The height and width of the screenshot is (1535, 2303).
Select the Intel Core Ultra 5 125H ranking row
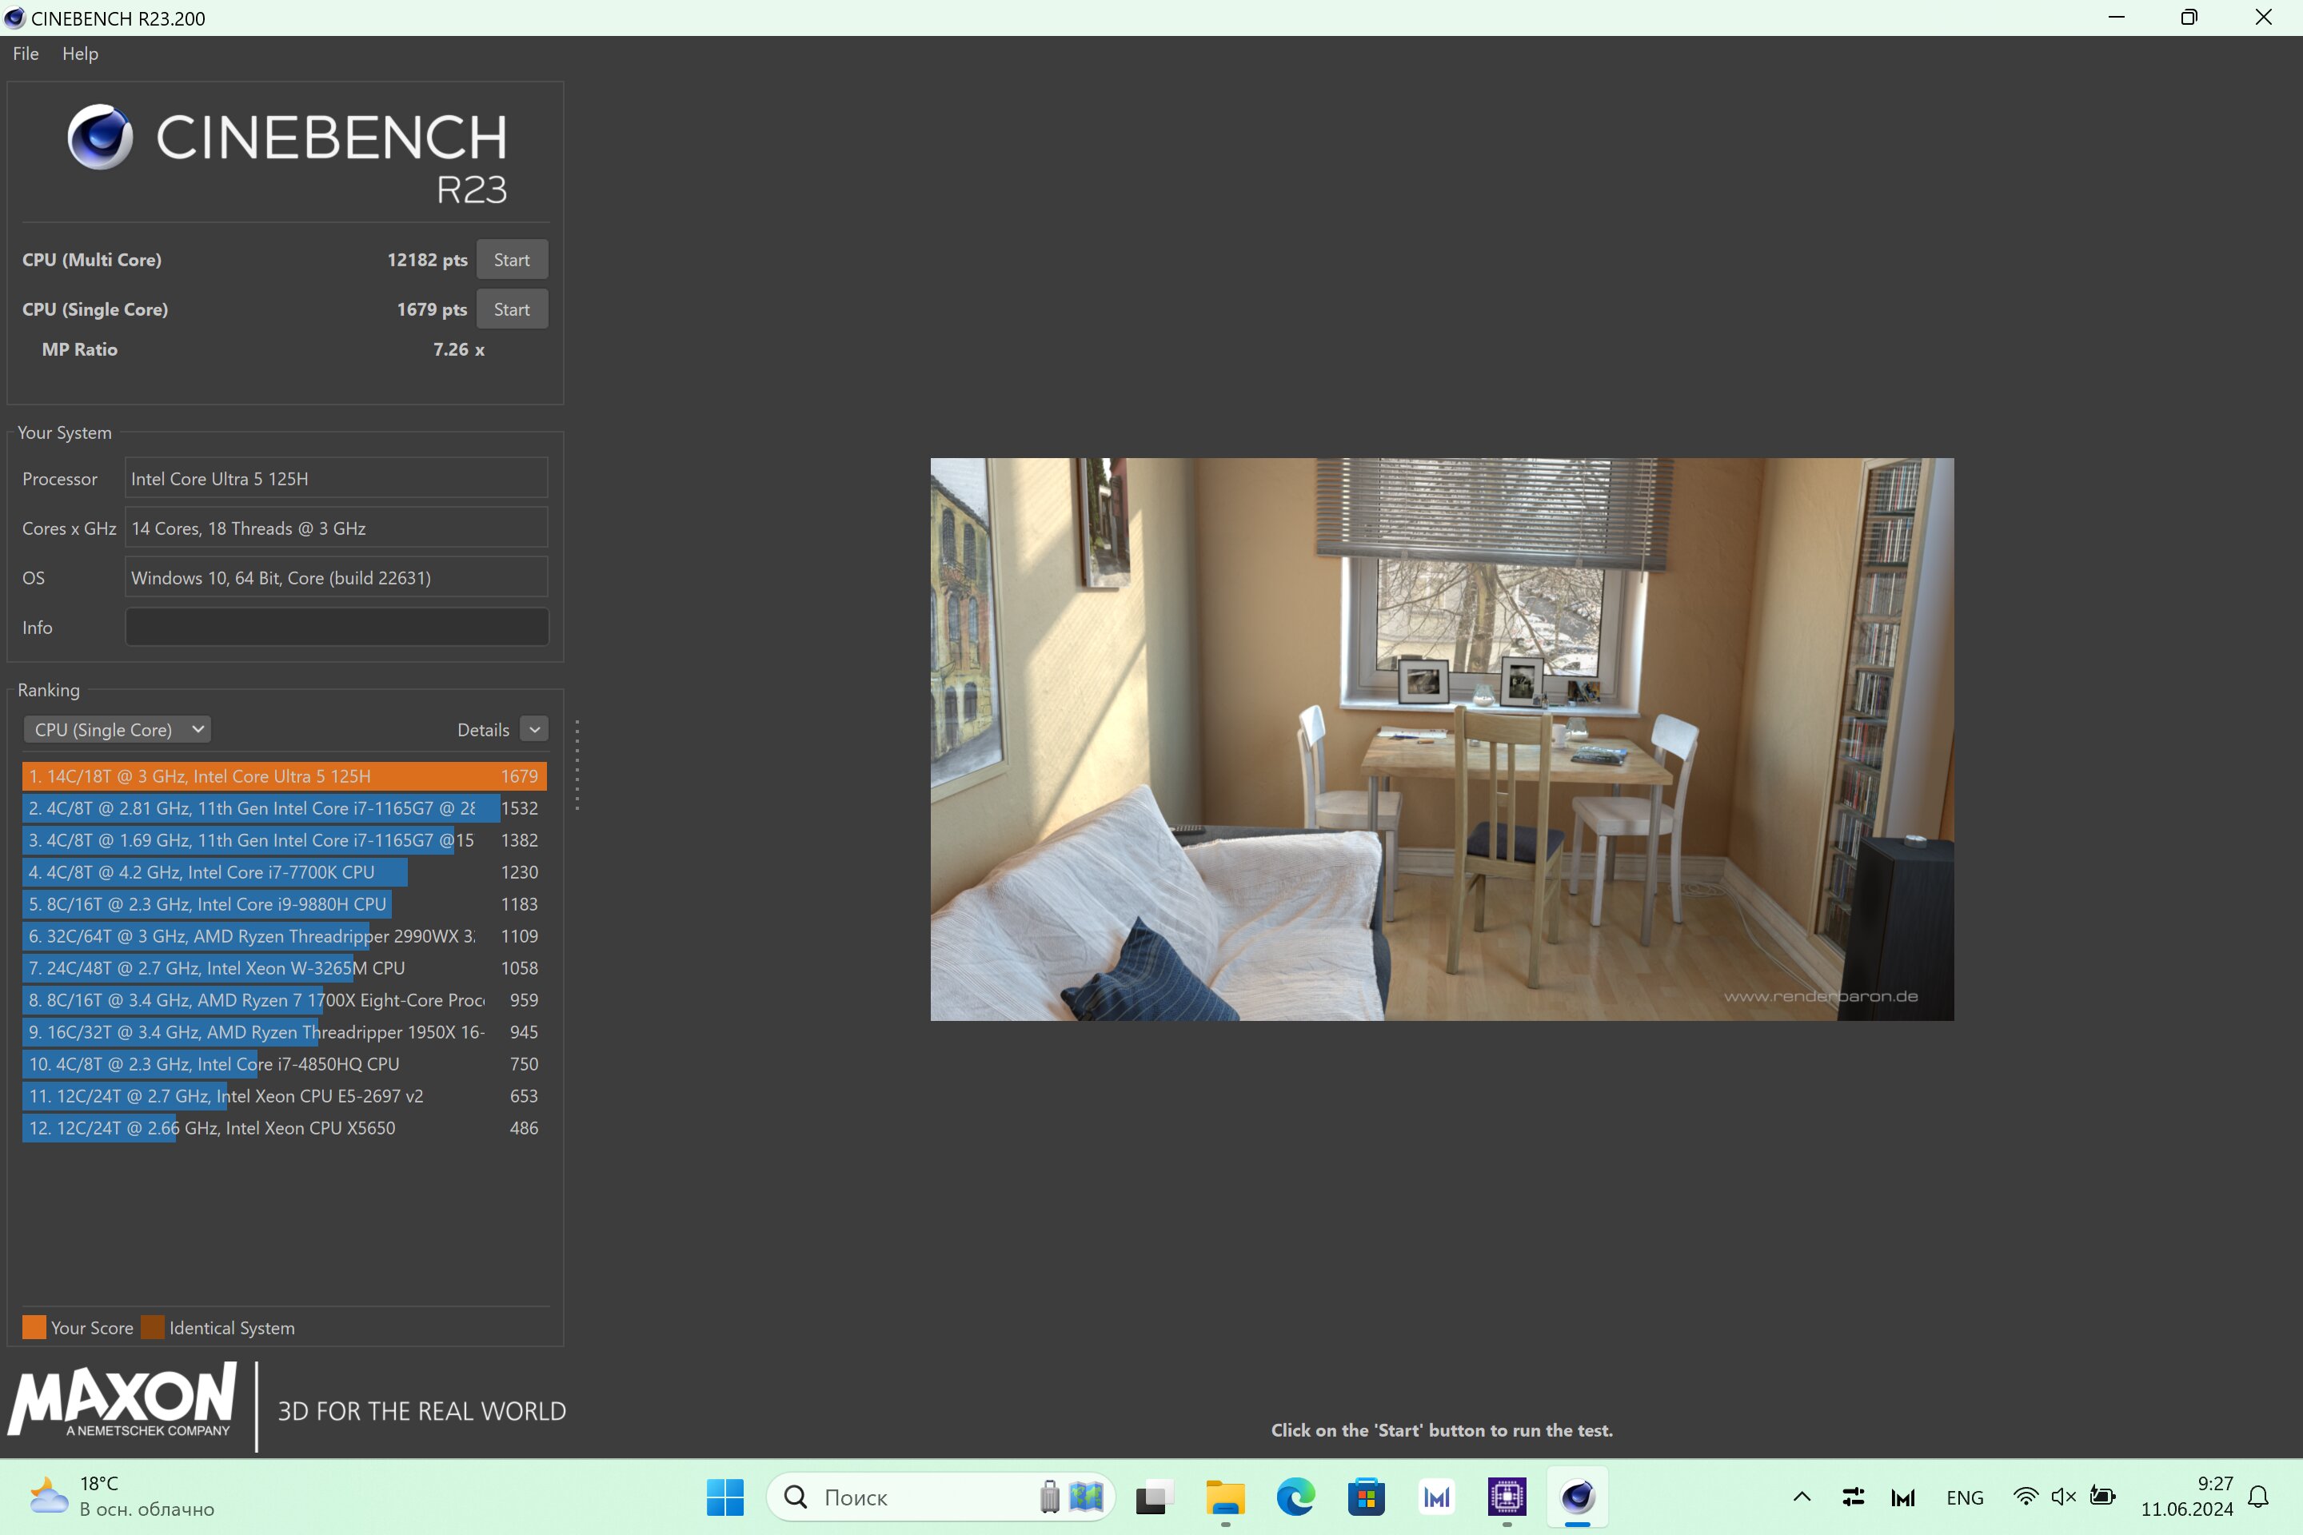[284, 776]
